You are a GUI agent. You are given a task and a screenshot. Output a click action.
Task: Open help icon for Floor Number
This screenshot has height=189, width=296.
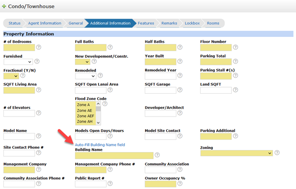click(x=235, y=47)
